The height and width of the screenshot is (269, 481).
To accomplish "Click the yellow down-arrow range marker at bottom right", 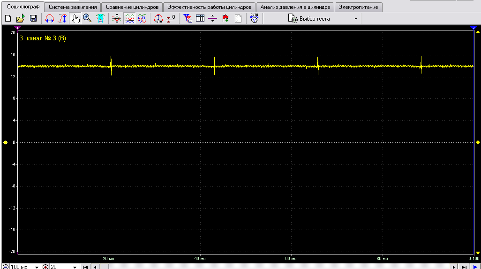I will click(x=478, y=253).
